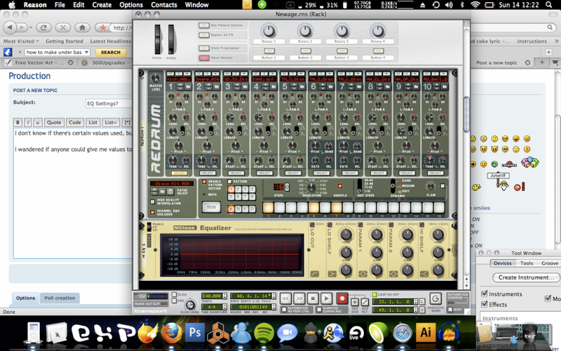Click the browser Reload icon
Viewport: 561px width, 351px height.
tap(43, 27)
